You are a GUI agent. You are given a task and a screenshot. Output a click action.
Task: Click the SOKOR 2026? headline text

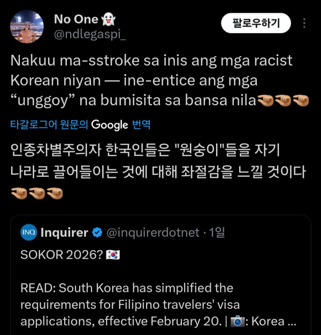pyautogui.click(x=60, y=255)
